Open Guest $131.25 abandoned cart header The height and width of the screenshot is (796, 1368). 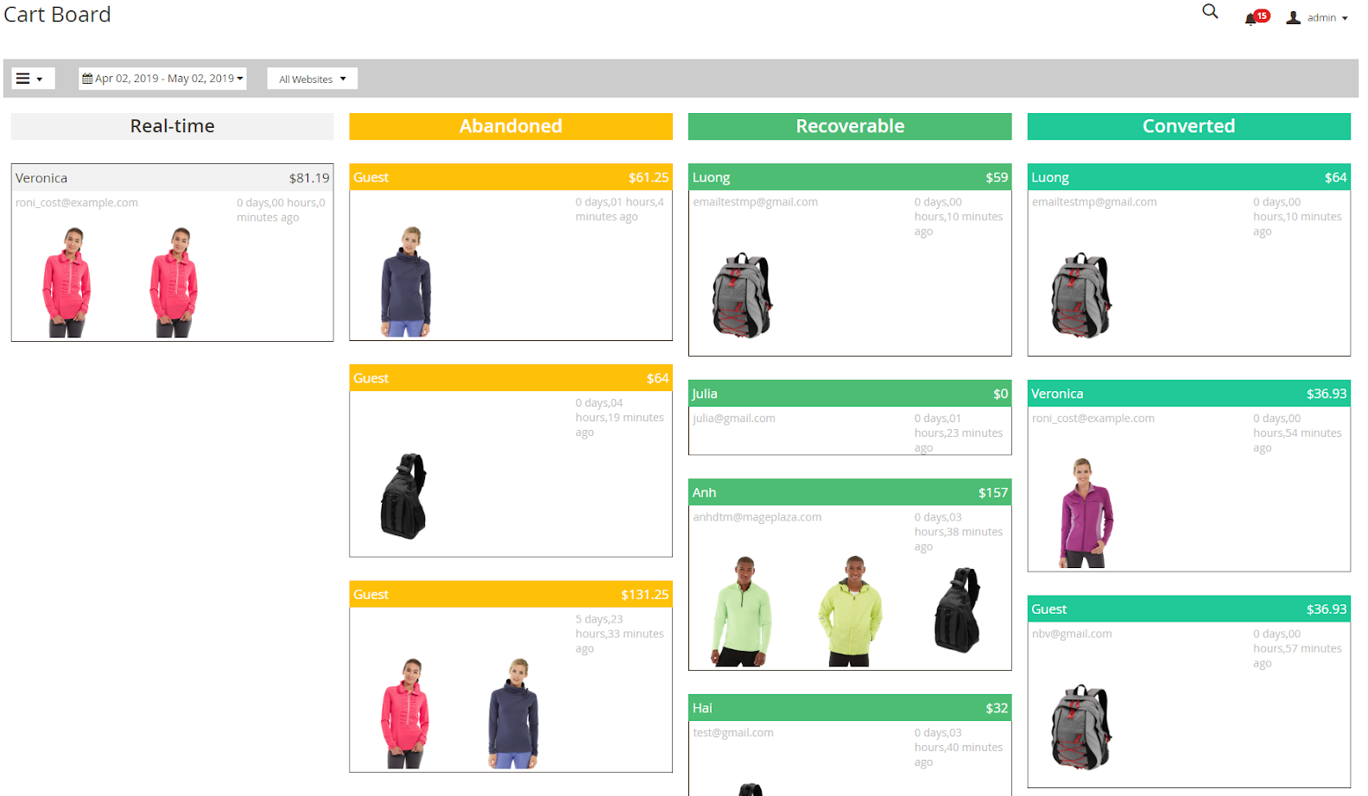click(x=510, y=594)
